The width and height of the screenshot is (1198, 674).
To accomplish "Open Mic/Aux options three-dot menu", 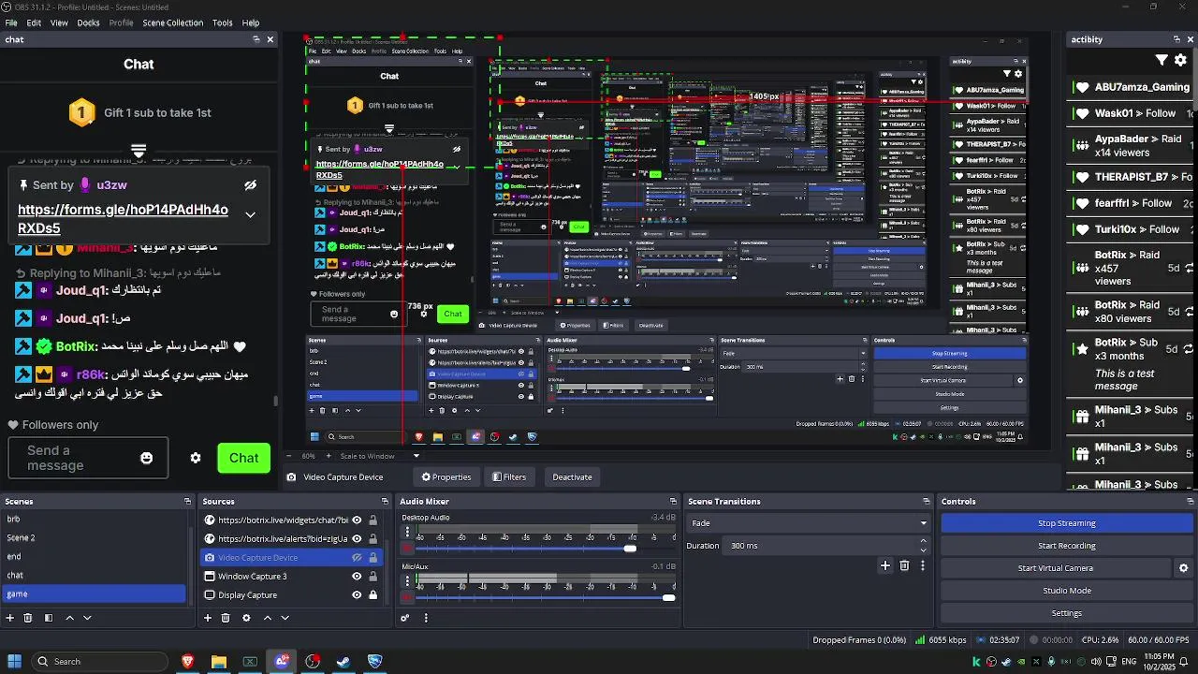I will pos(407,580).
